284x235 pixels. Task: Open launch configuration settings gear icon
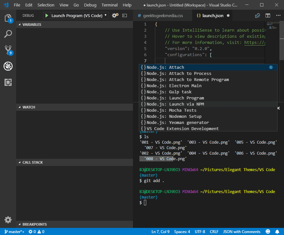point(114,15)
